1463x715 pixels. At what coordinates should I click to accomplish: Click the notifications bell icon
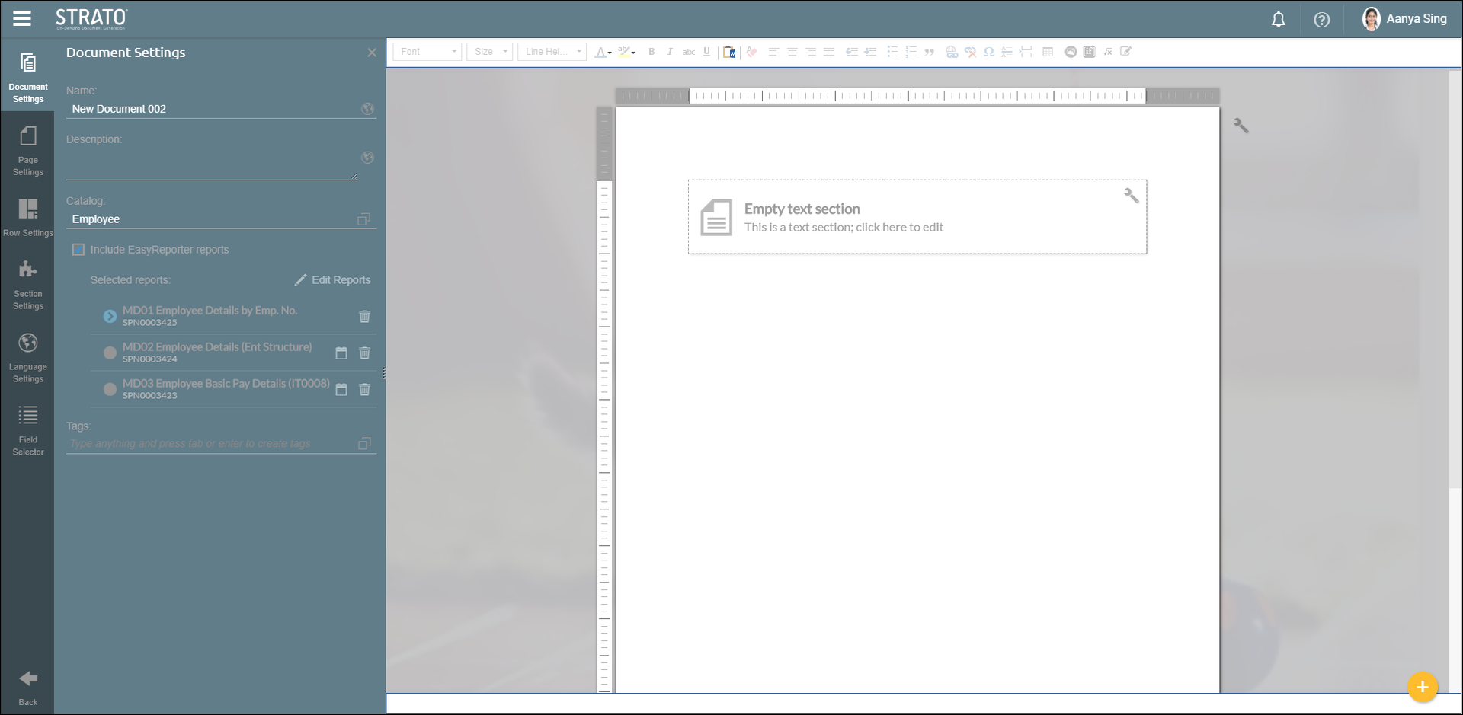[x=1278, y=20]
